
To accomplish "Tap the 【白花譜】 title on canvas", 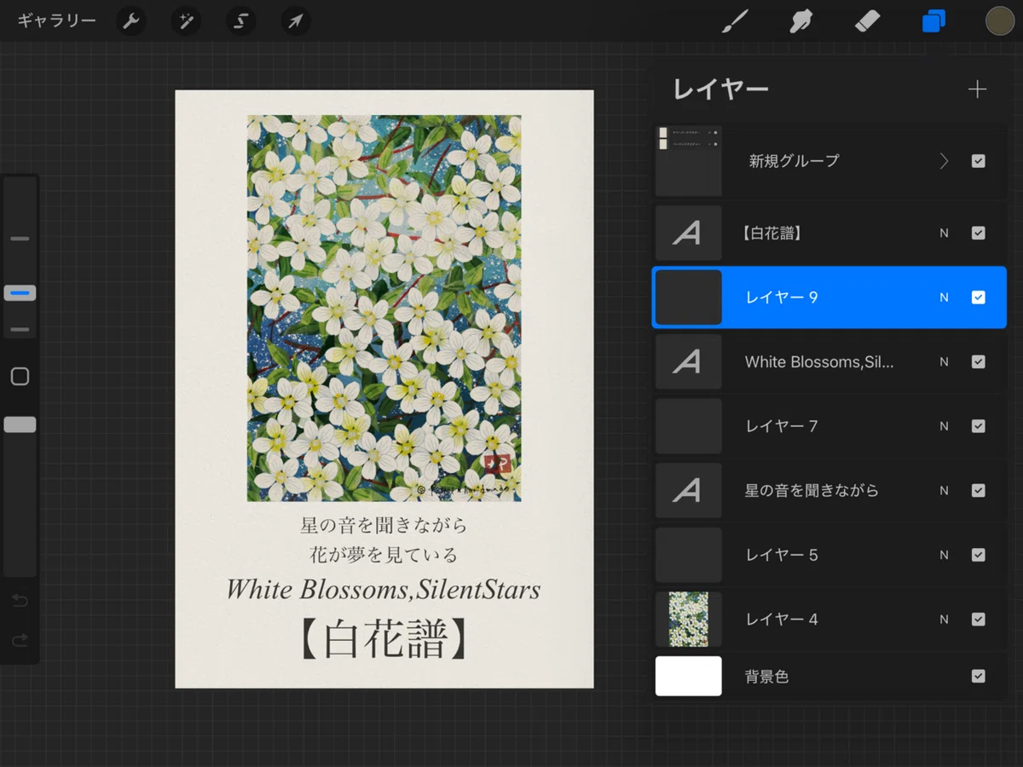I will [x=384, y=639].
